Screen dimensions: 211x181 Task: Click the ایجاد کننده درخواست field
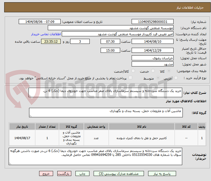click(x=118, y=34)
